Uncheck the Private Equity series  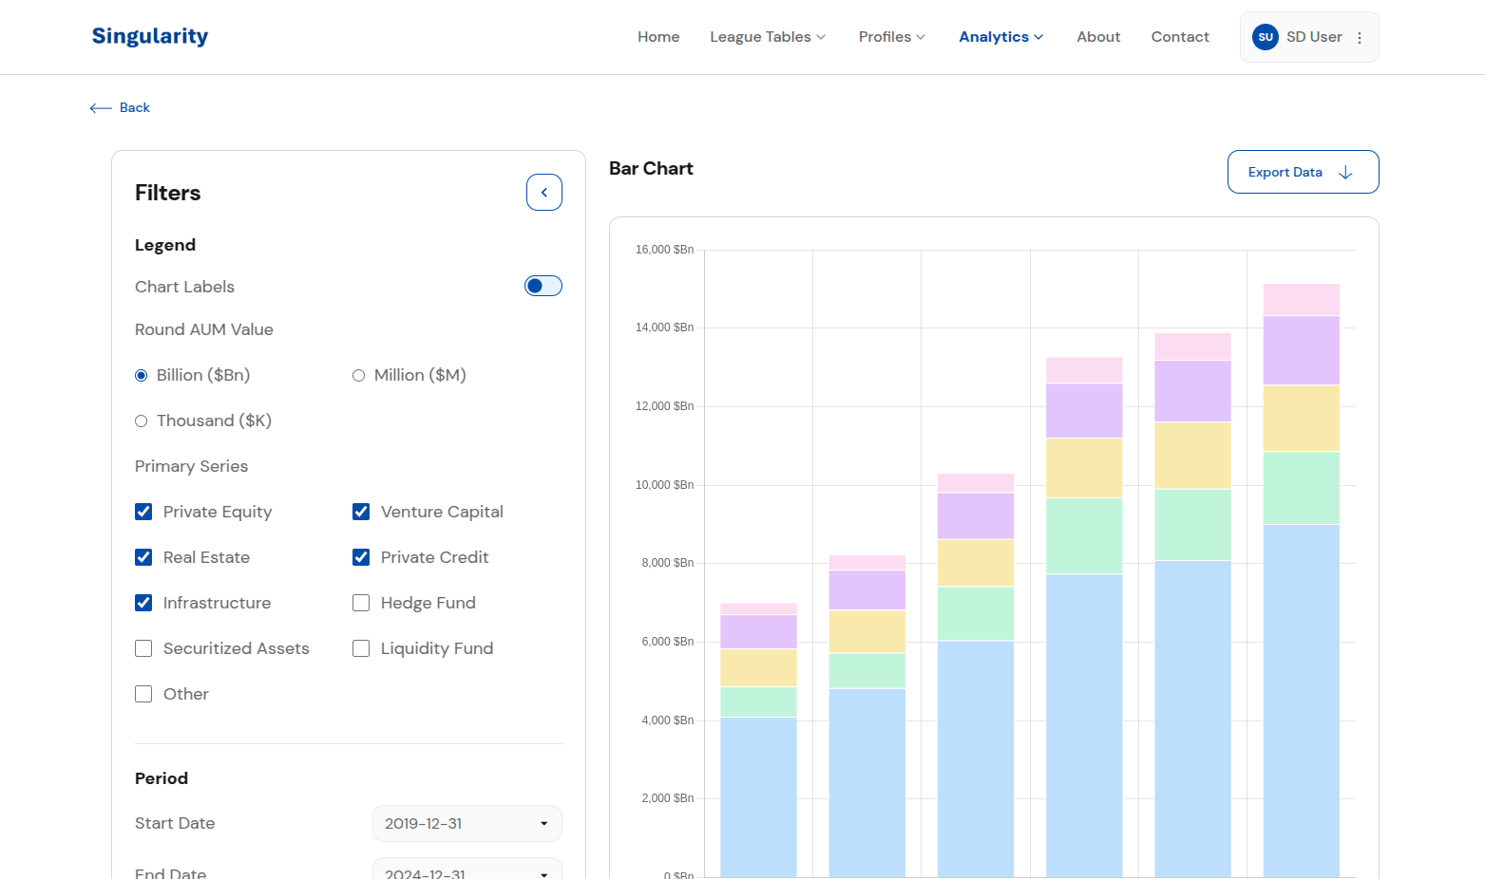click(x=143, y=512)
